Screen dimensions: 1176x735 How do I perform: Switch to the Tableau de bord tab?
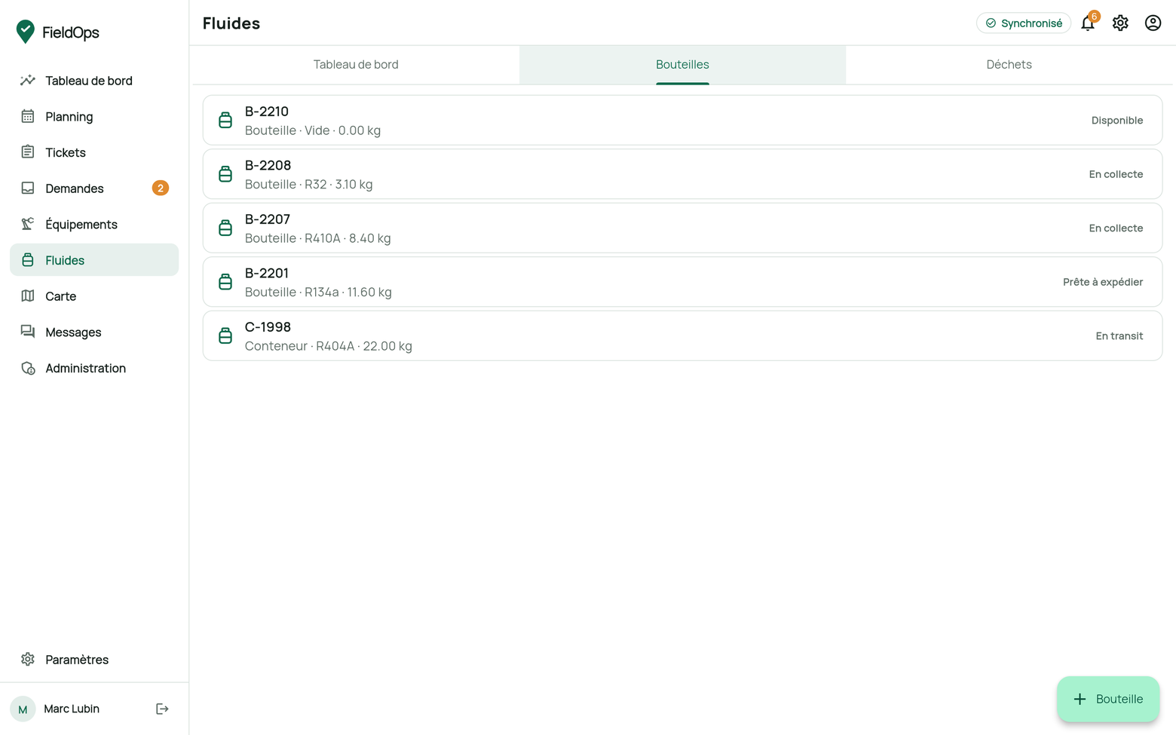[x=356, y=65]
